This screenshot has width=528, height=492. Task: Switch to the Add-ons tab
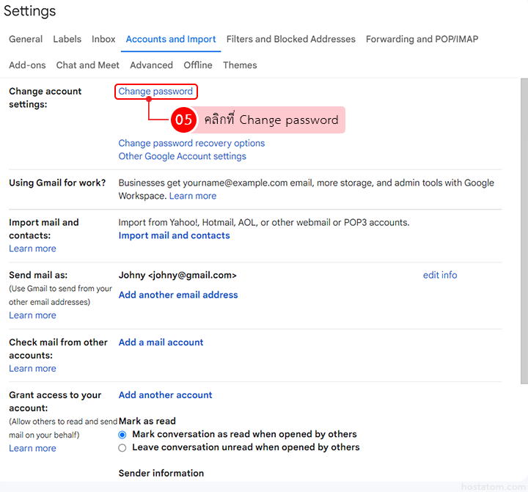[x=27, y=65]
